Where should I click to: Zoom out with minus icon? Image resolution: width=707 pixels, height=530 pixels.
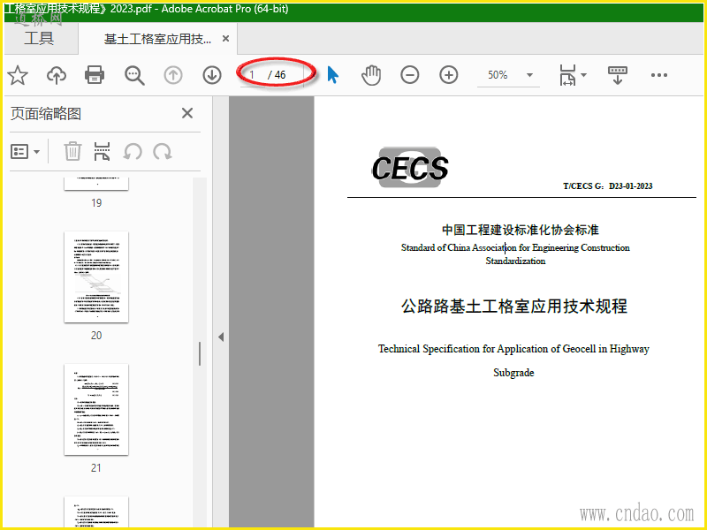point(410,75)
